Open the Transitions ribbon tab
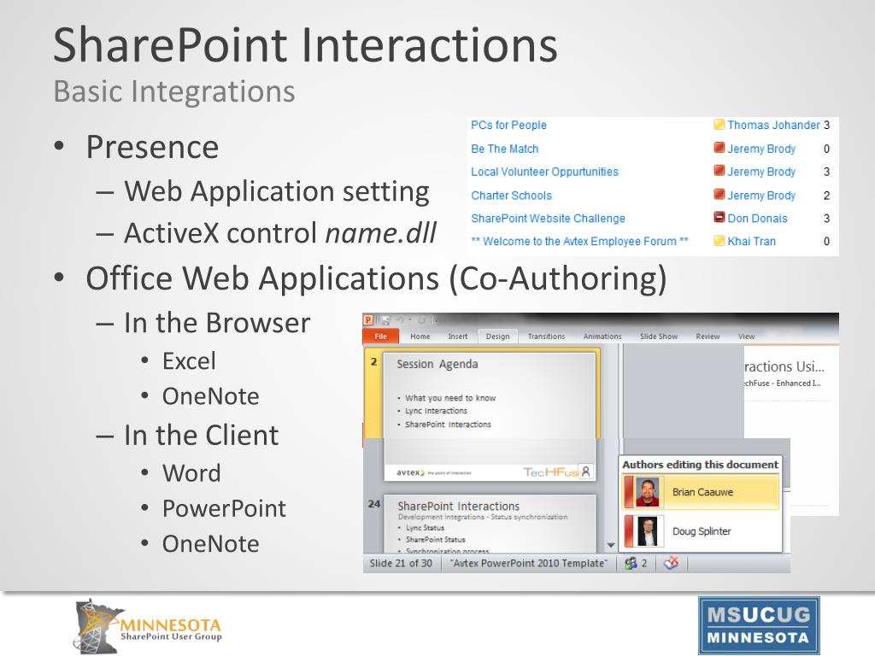The width and height of the screenshot is (875, 656). click(x=546, y=337)
